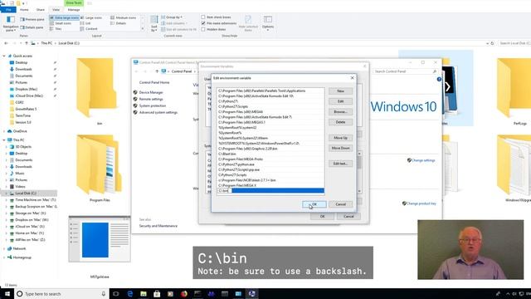Expand the layout gallery more arrow
Screen dimensions: 531x299
coord(143,29)
